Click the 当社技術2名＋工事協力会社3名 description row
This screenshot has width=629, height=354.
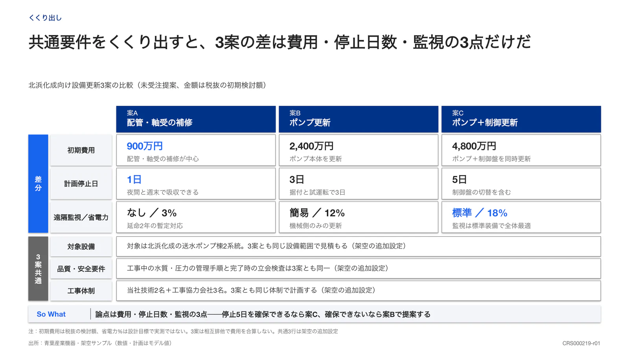(359, 291)
